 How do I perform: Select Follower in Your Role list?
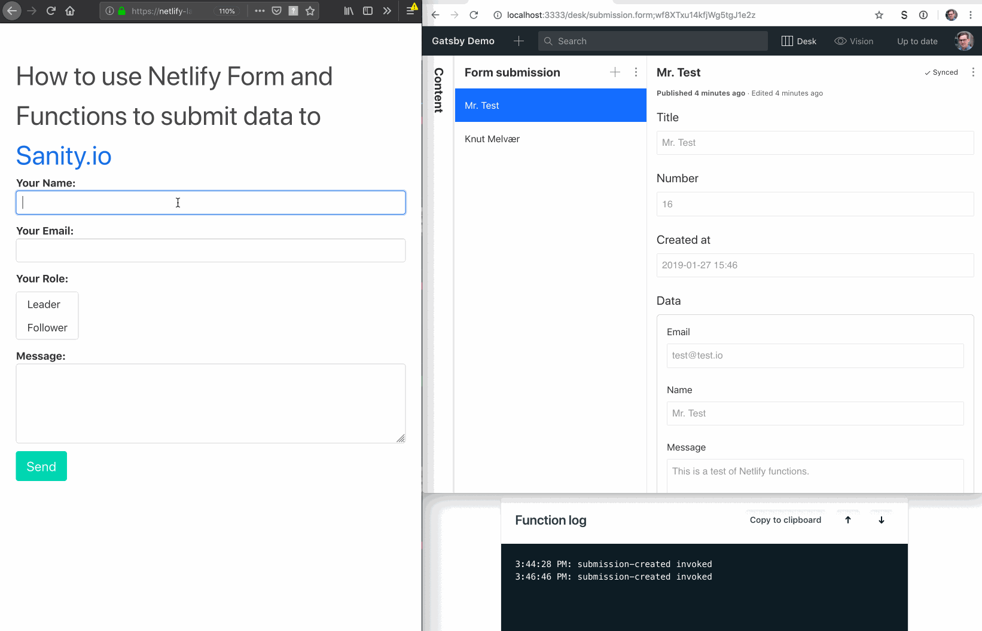pyautogui.click(x=47, y=327)
